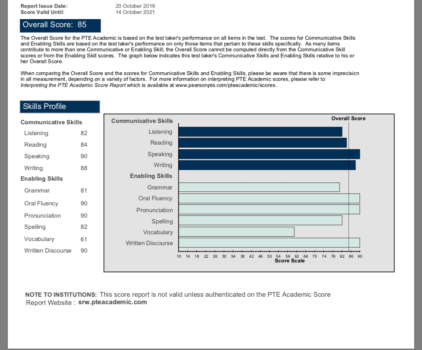
Task: Click the Overall Score label above the chart
Action: pos(348,118)
